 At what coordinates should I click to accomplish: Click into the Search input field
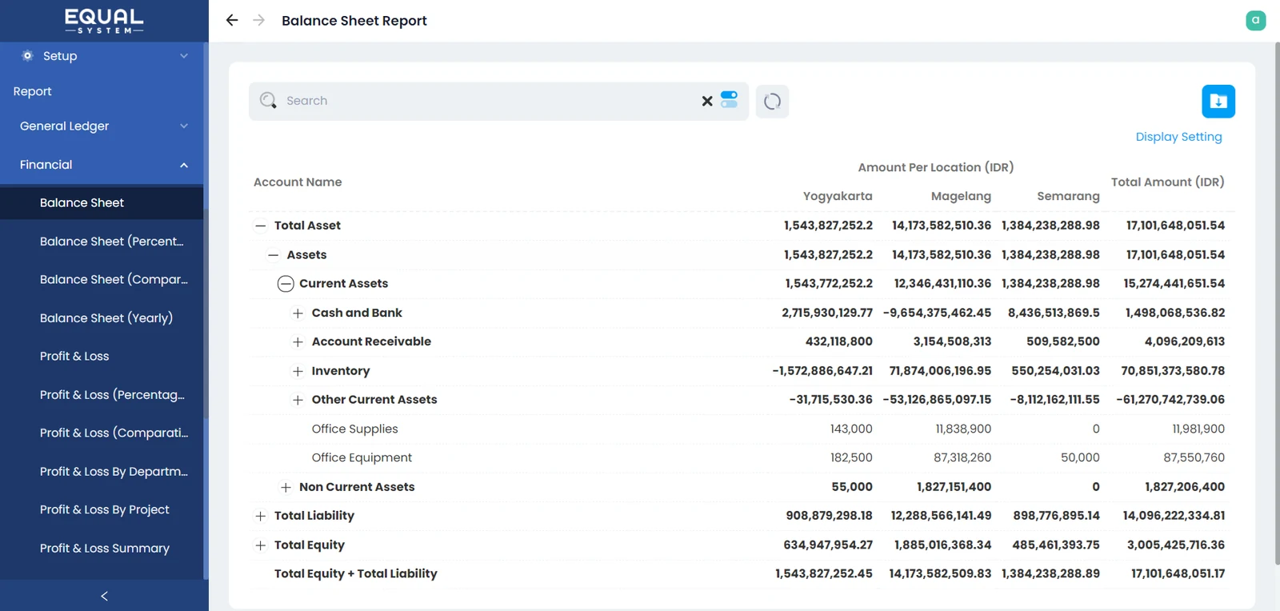[488, 101]
